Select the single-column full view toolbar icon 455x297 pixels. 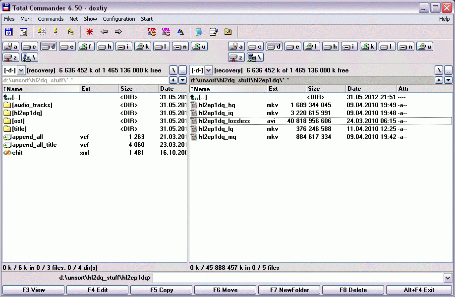pos(56,32)
